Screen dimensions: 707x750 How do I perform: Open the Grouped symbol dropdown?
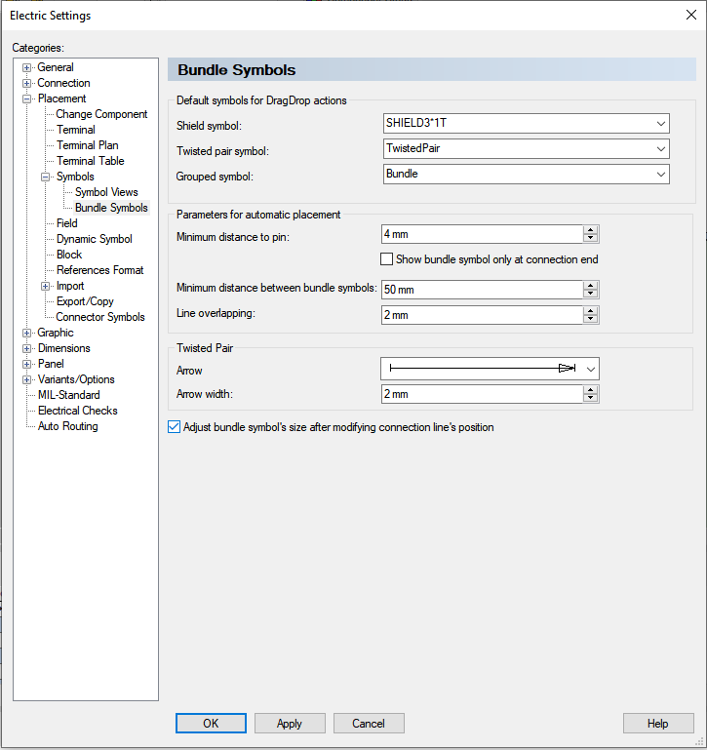click(660, 174)
